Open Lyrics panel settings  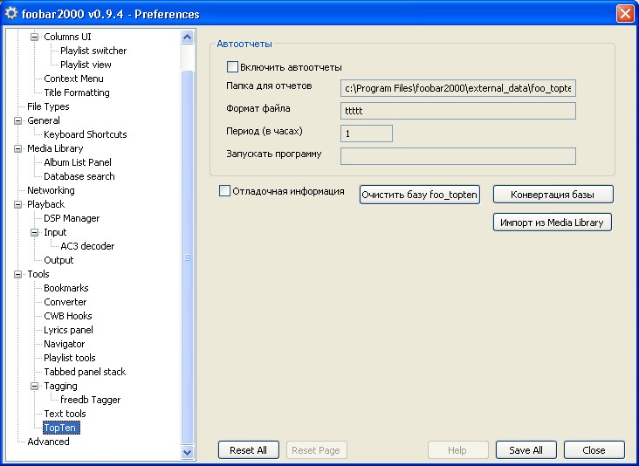point(68,330)
